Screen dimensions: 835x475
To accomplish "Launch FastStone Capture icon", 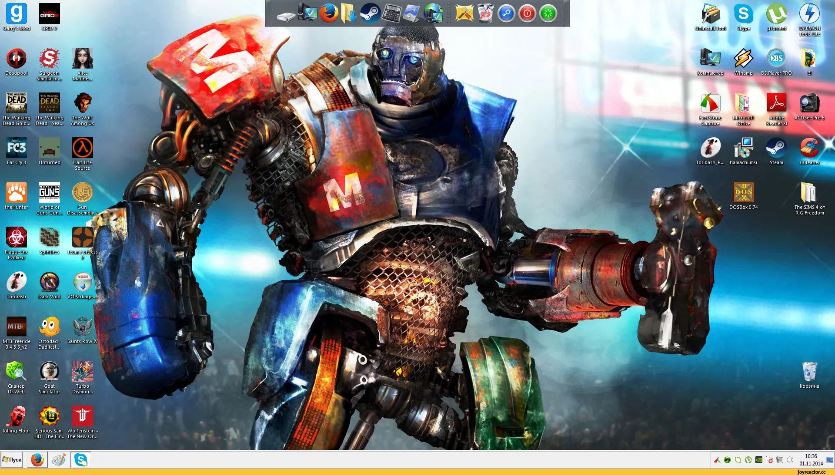I will [711, 109].
